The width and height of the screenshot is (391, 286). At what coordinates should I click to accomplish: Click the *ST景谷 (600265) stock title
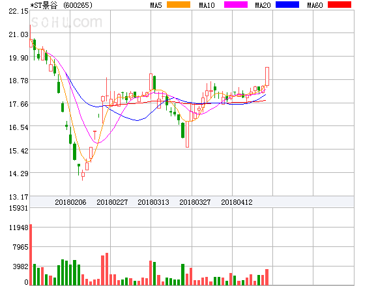pos(61,5)
